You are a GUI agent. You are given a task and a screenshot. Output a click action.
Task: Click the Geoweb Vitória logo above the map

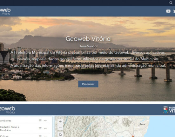(8, 110)
